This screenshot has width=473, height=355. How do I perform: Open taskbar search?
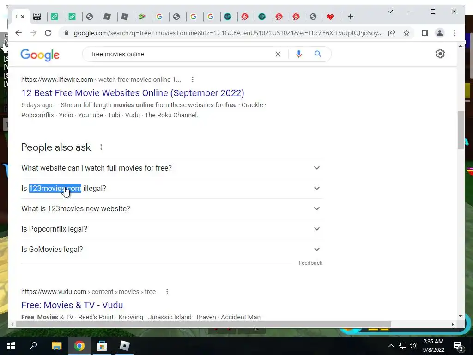pos(33,346)
